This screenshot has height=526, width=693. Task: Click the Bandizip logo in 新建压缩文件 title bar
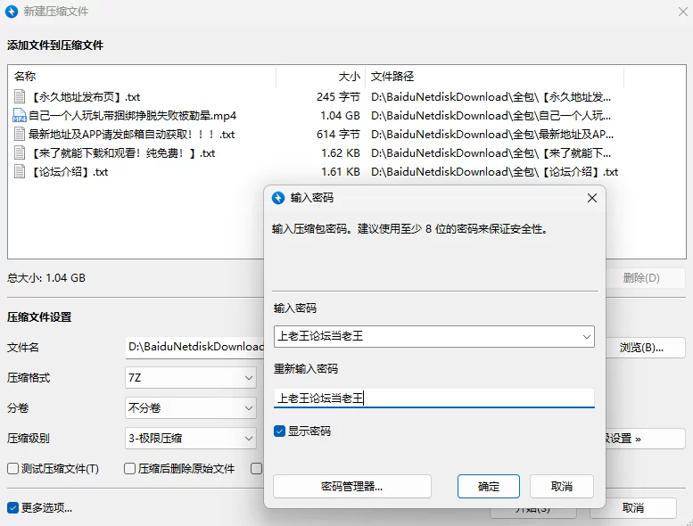coord(12,12)
